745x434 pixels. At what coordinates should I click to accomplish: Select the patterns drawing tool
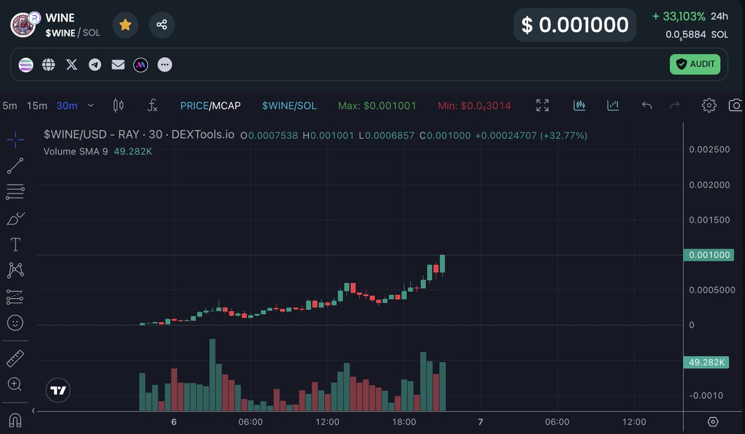tap(16, 270)
